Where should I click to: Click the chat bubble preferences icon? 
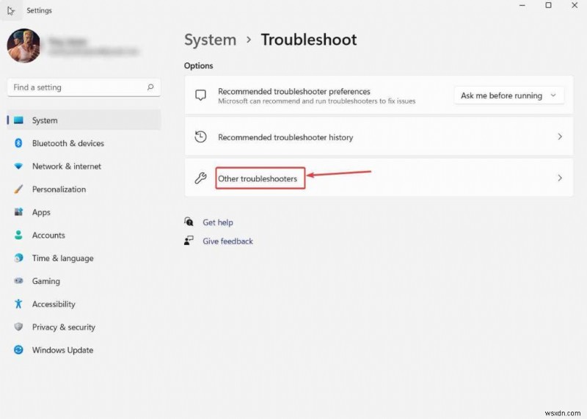click(200, 95)
